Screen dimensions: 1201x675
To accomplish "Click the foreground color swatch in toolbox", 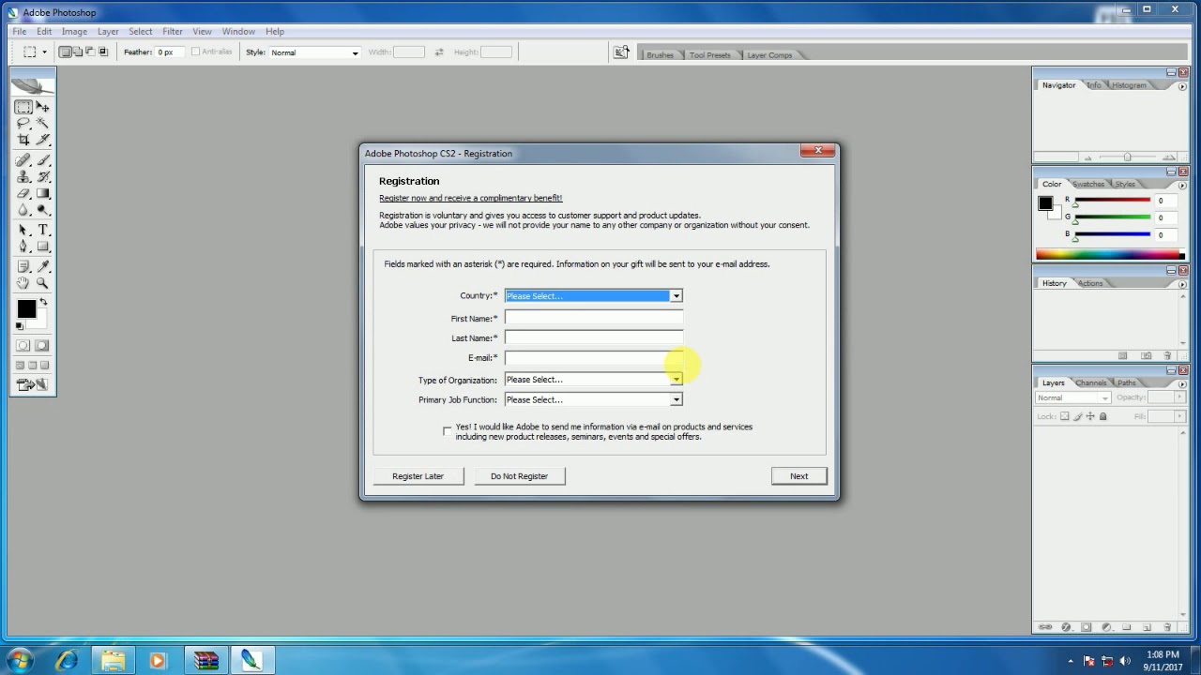I will click(x=25, y=308).
